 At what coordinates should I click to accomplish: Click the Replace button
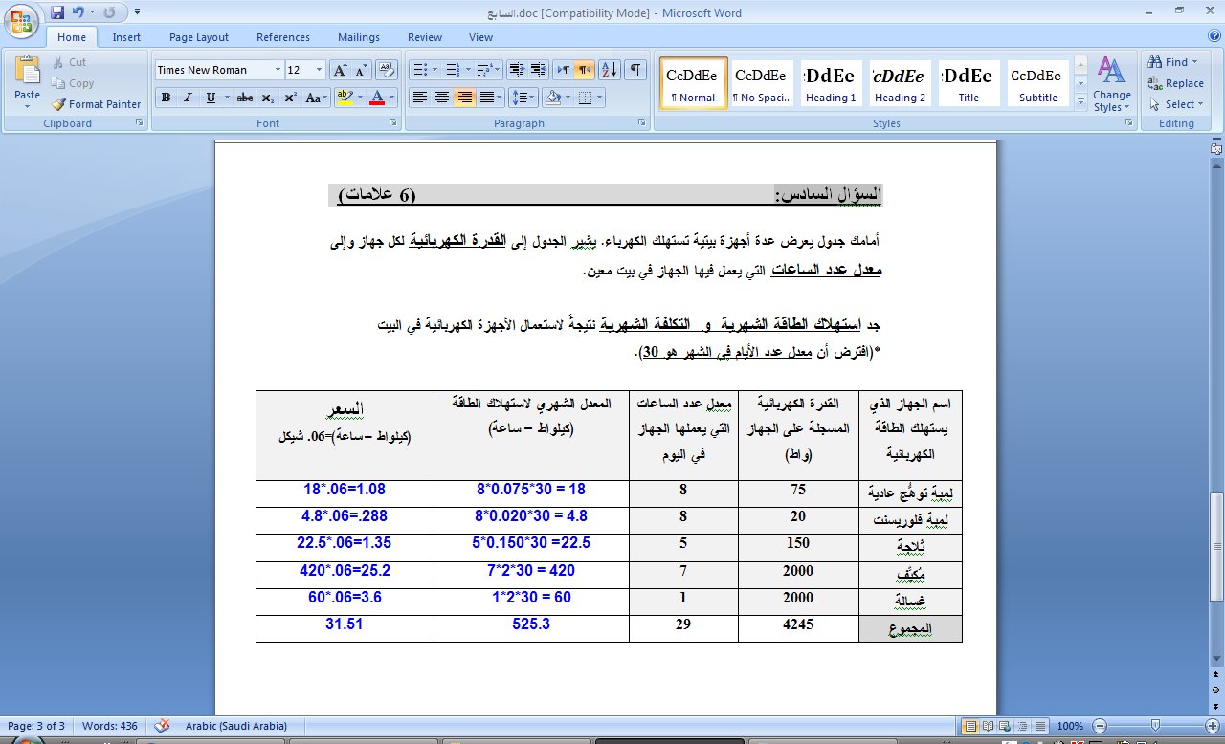(x=1176, y=83)
